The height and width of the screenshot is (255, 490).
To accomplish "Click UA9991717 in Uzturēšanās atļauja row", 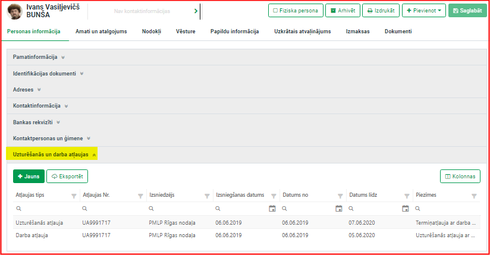I will pos(96,223).
